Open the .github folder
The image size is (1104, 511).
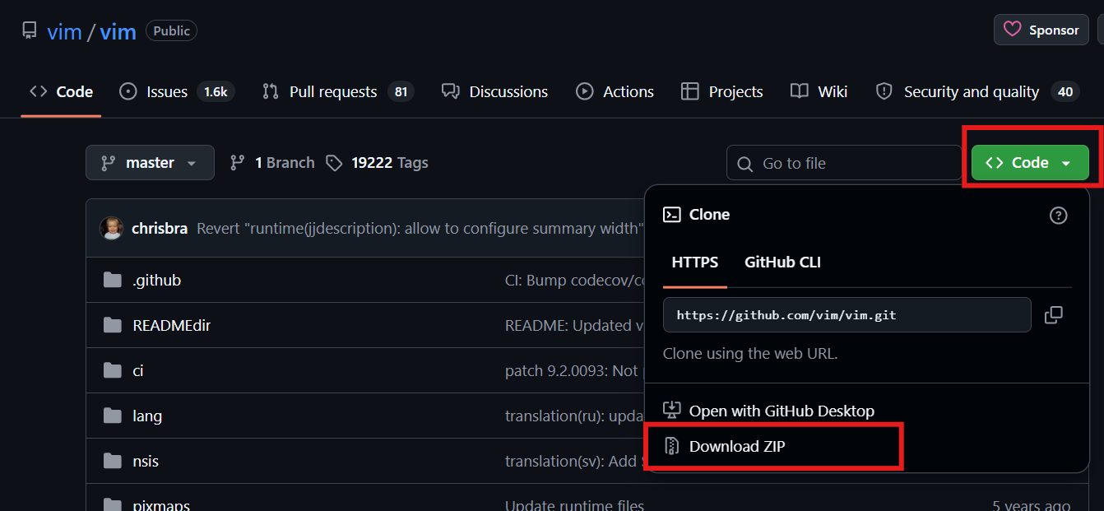156,280
